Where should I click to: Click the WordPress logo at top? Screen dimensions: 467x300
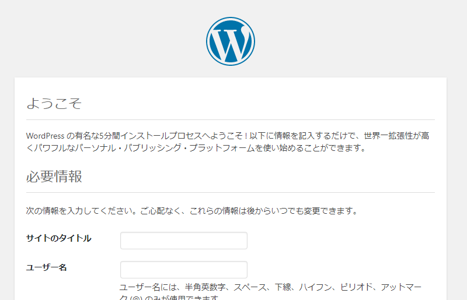(x=230, y=41)
